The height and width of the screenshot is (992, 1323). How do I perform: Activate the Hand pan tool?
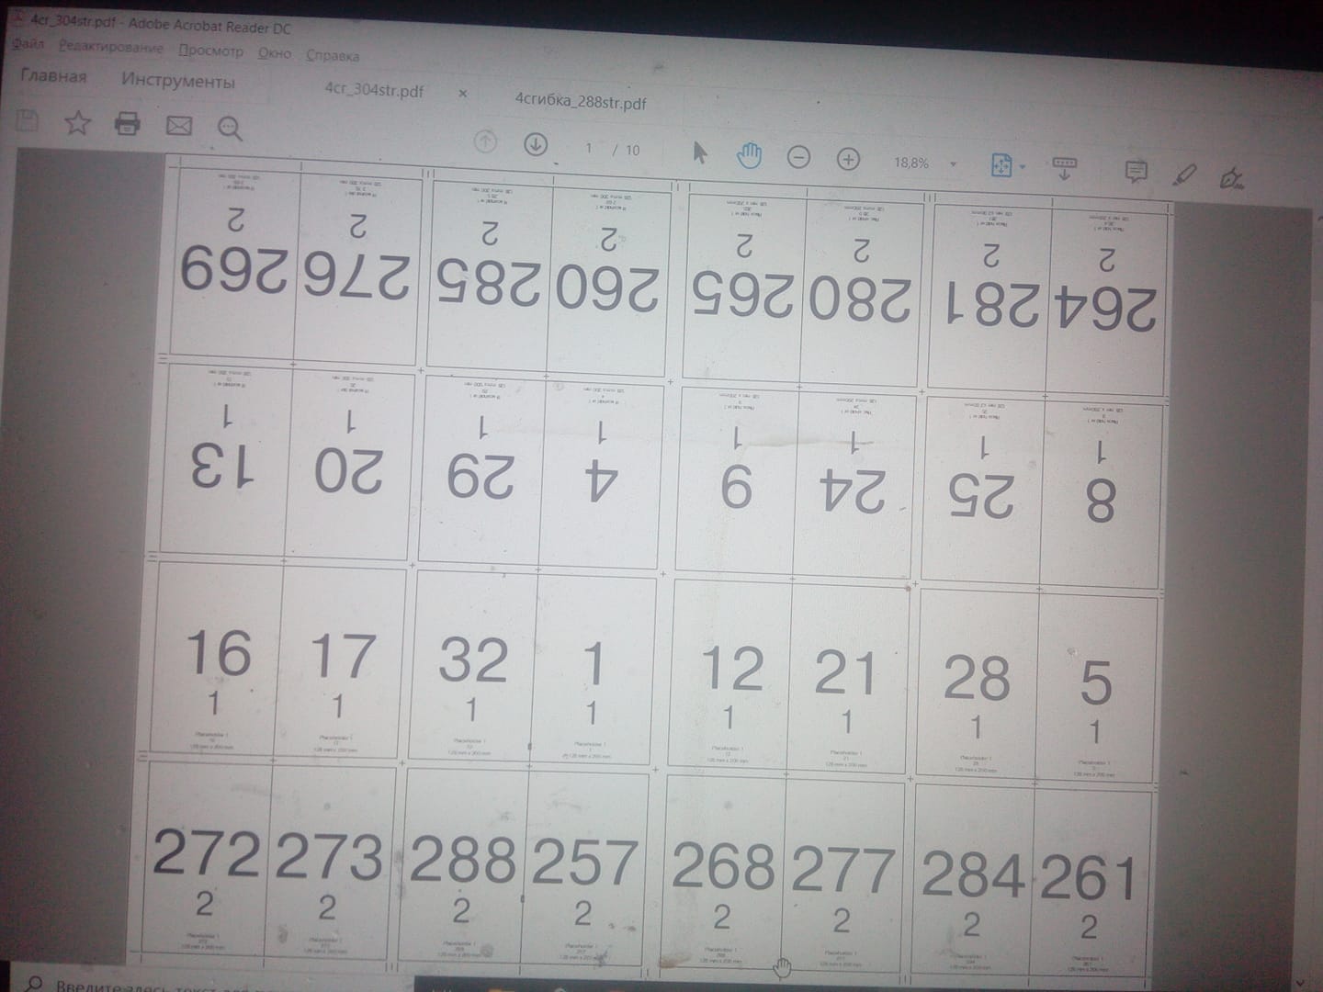(x=750, y=155)
